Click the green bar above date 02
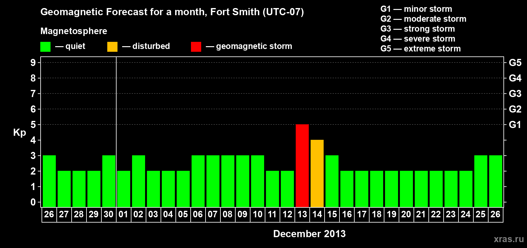The width and height of the screenshot is (527, 248). 139,181
